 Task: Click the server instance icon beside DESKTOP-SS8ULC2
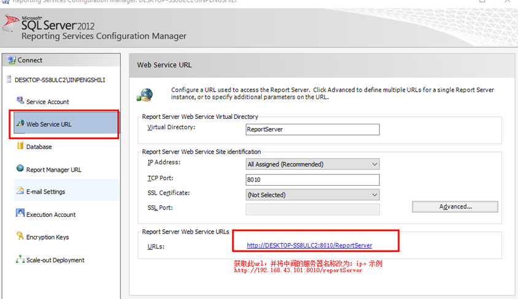pos(9,79)
